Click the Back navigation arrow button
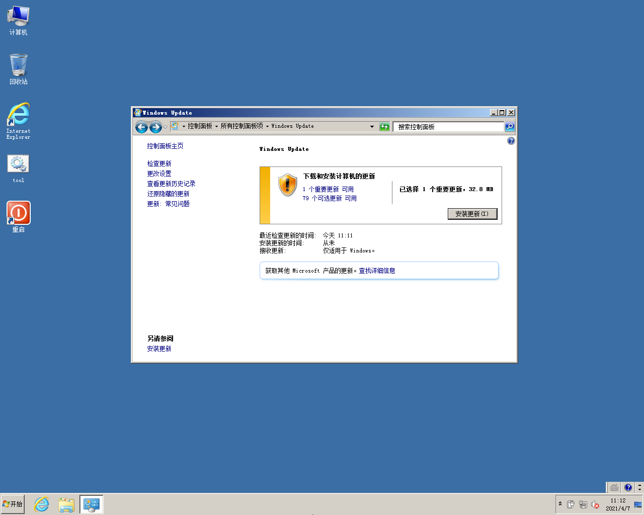 pyautogui.click(x=141, y=127)
